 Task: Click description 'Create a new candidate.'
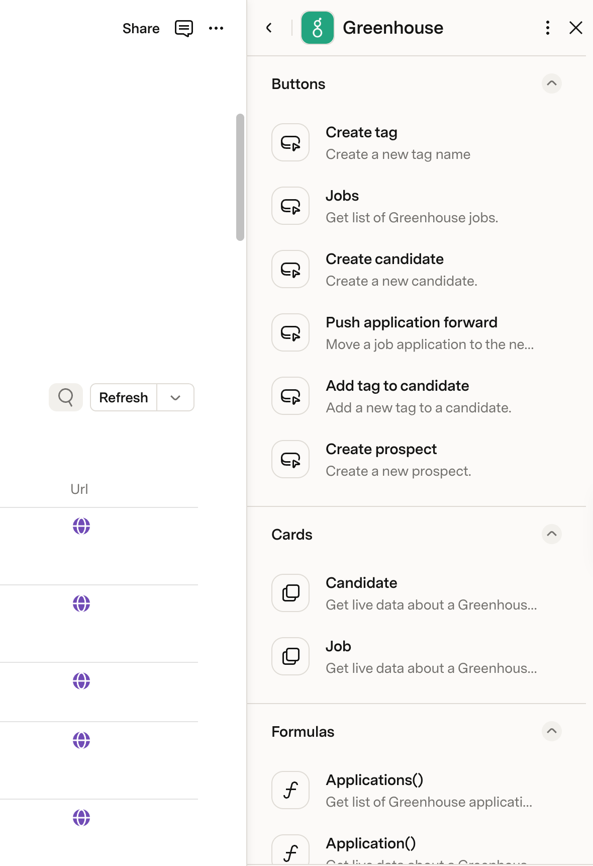click(x=402, y=281)
